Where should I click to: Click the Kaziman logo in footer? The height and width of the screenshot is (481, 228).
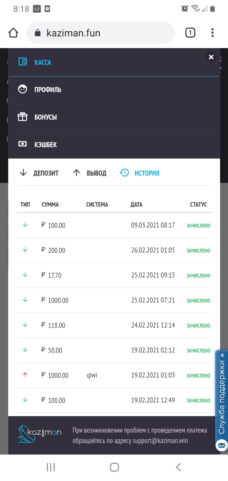pos(39,433)
